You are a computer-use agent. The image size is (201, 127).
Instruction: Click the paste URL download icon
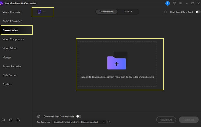pyautogui.click(x=40, y=12)
